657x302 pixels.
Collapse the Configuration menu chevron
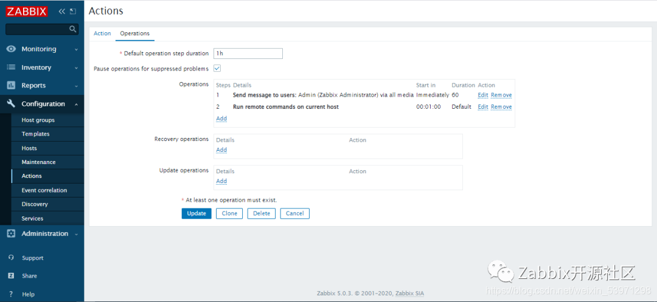pos(76,104)
